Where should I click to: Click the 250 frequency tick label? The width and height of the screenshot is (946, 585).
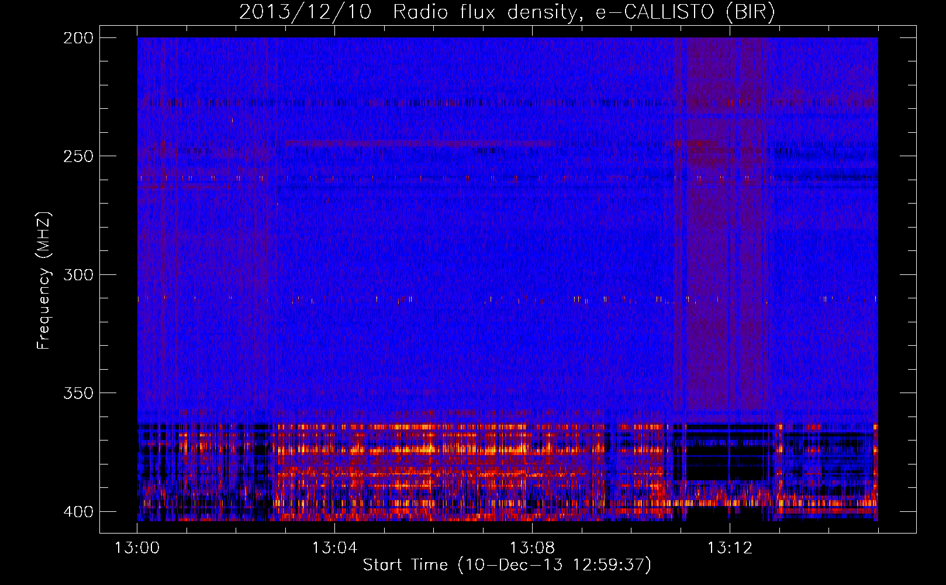coord(78,156)
